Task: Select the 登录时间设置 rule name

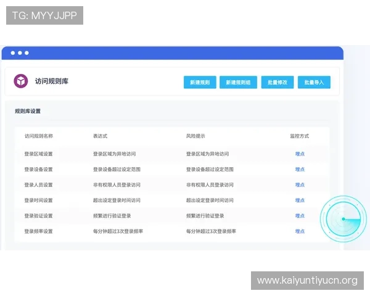Action: pos(38,200)
